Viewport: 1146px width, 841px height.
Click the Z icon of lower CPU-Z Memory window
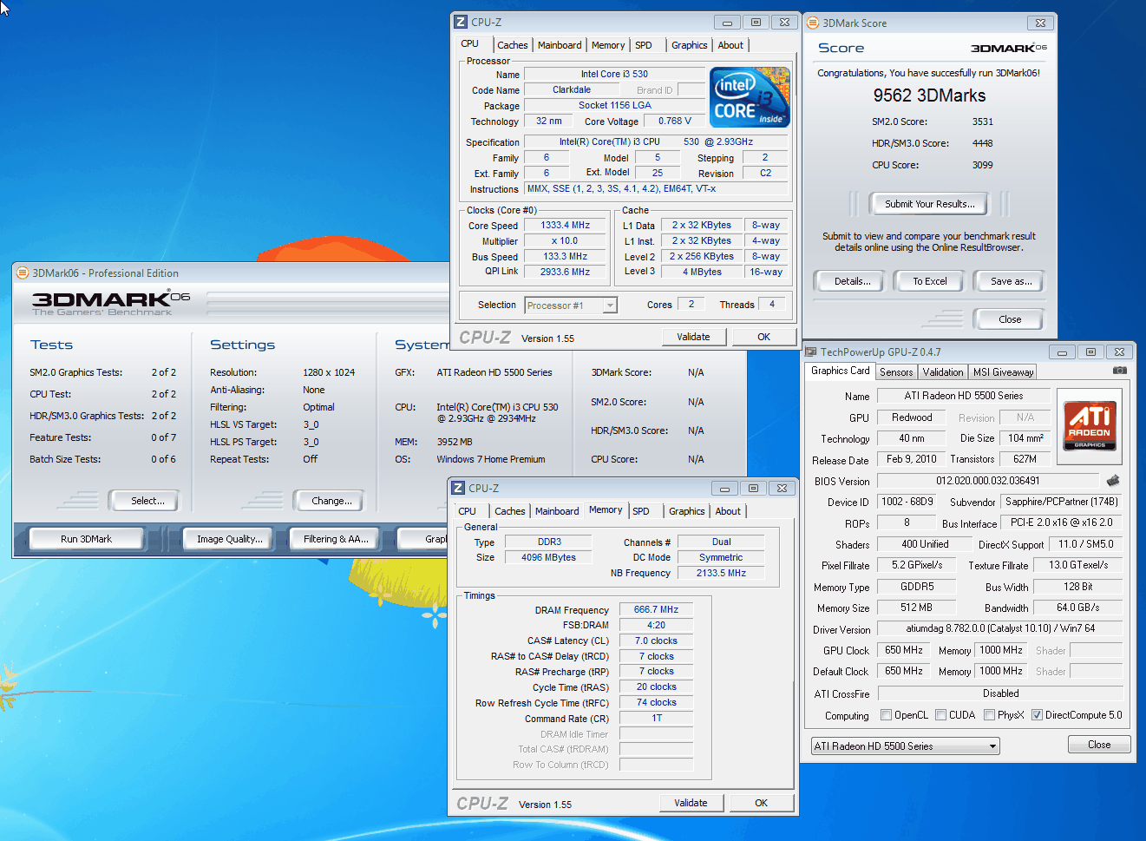tap(458, 489)
